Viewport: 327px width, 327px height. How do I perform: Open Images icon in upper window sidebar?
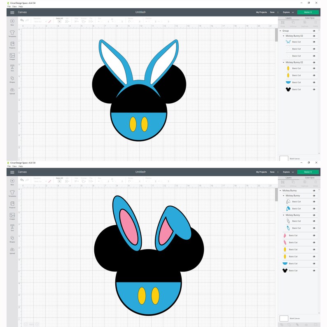coord(12,56)
